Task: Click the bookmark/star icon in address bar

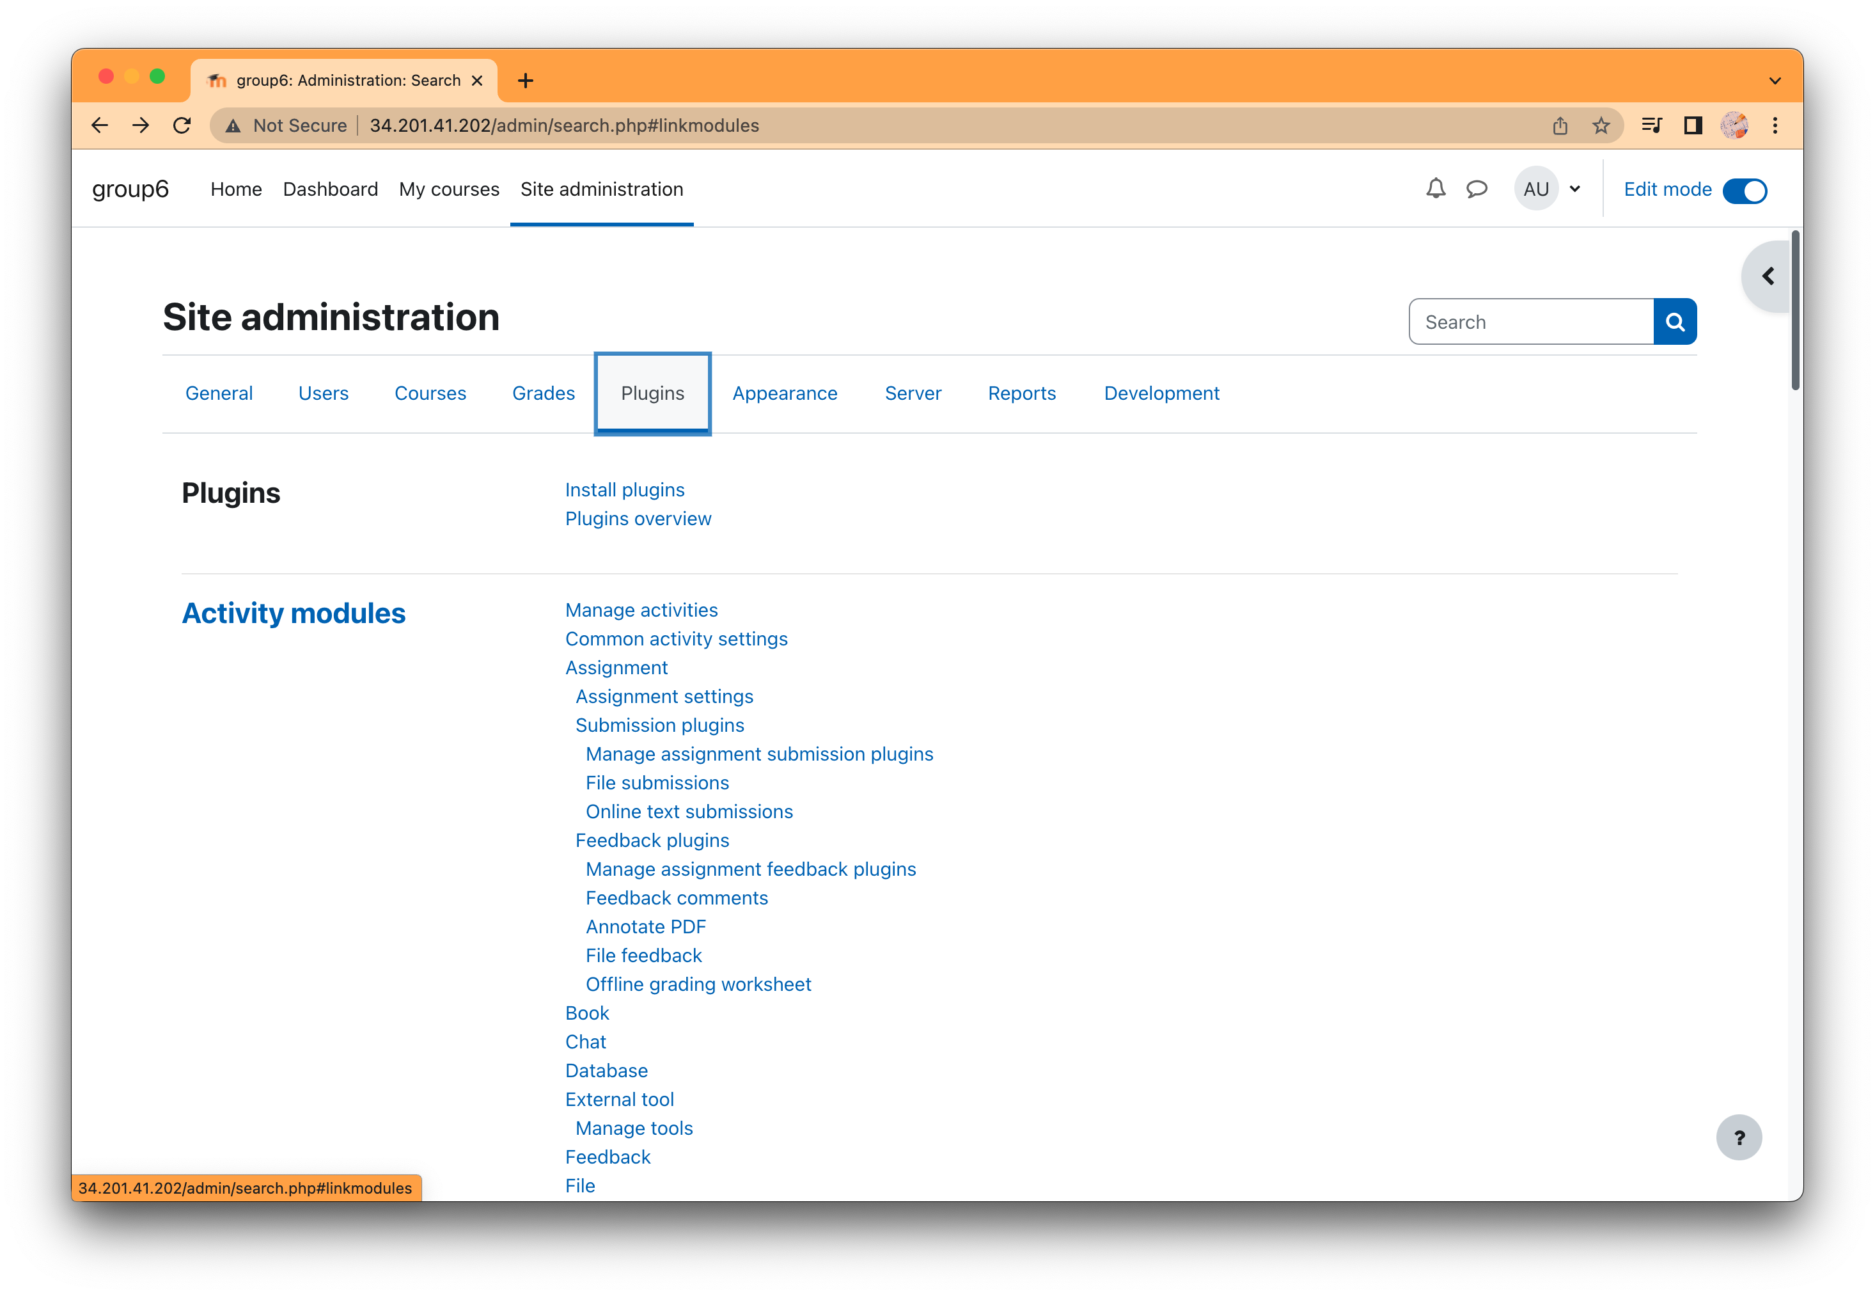Action: pyautogui.click(x=1601, y=125)
